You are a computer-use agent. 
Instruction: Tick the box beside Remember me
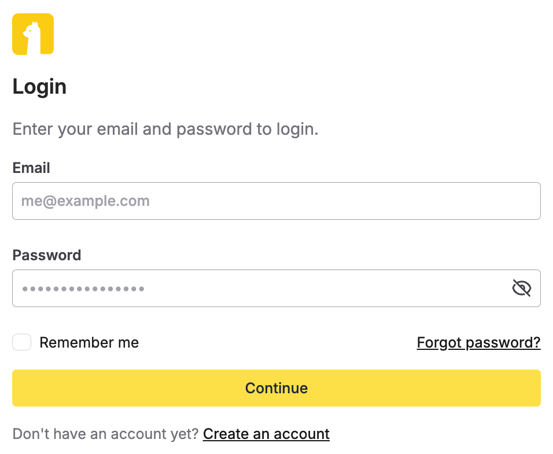point(22,342)
